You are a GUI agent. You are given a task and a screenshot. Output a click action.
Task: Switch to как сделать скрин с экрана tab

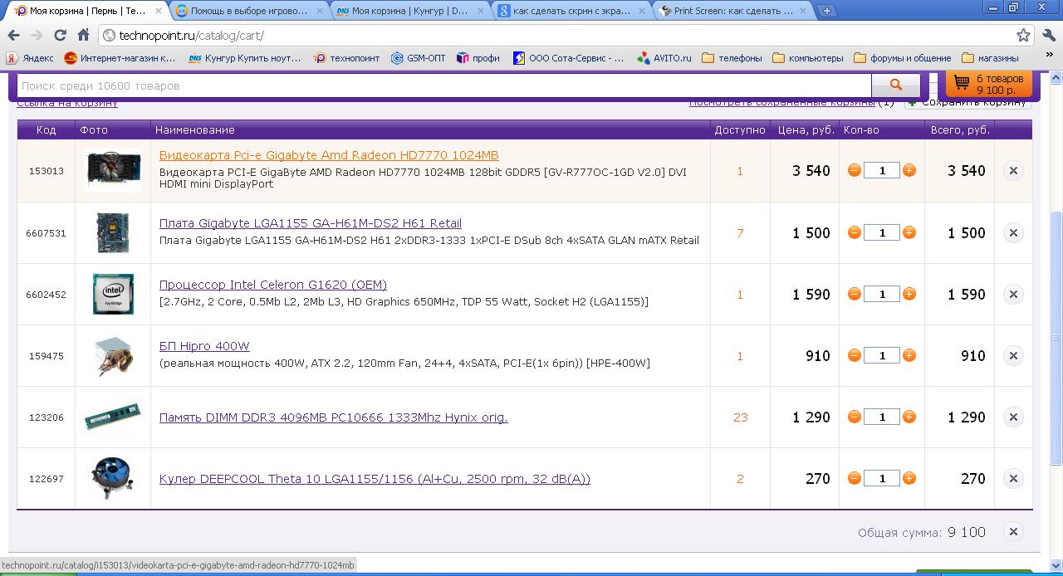(x=571, y=11)
